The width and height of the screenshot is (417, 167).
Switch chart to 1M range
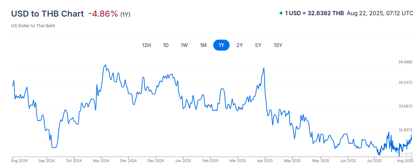(203, 45)
